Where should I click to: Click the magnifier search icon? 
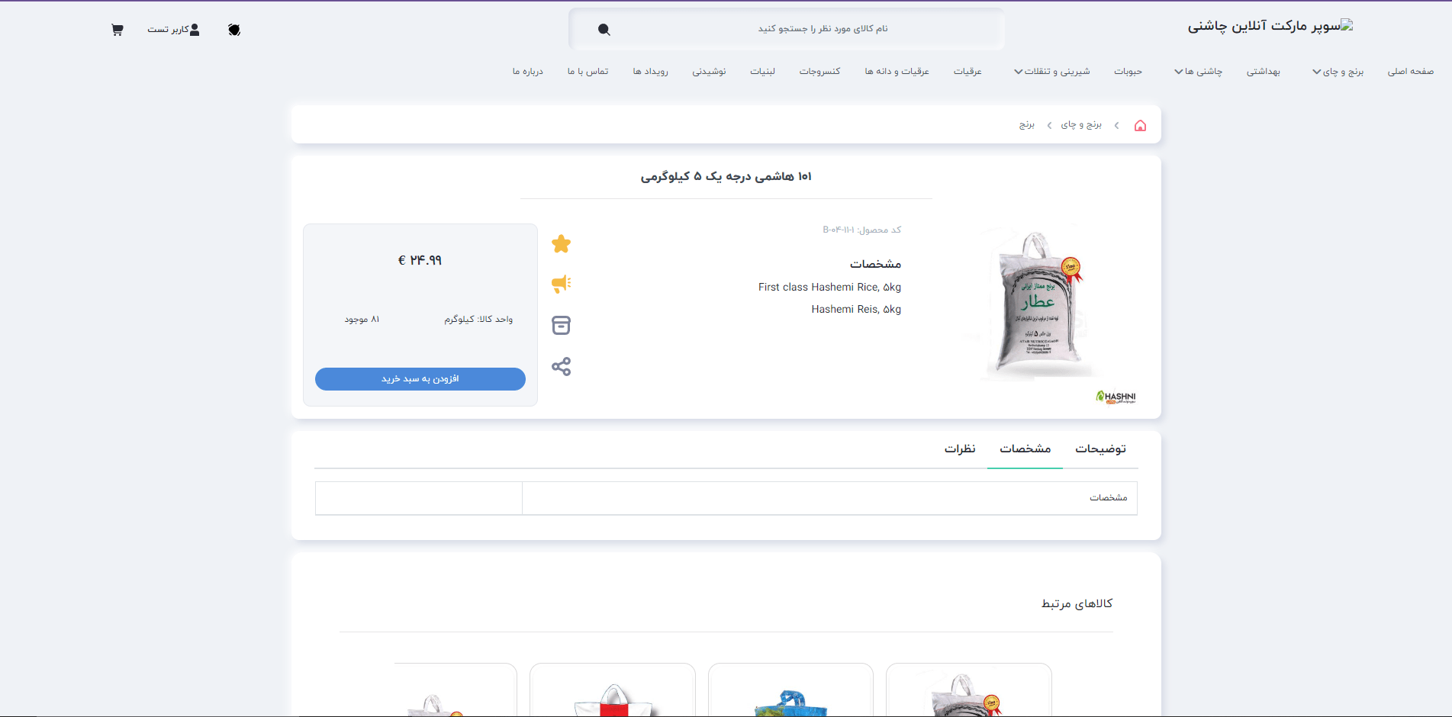pos(604,30)
